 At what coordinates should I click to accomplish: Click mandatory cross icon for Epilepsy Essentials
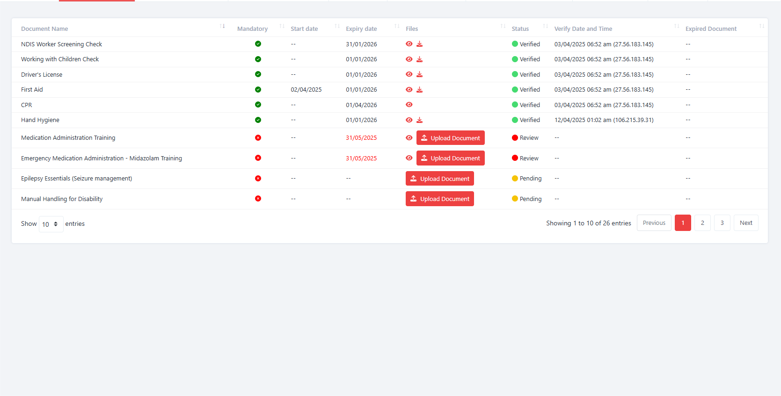258,179
